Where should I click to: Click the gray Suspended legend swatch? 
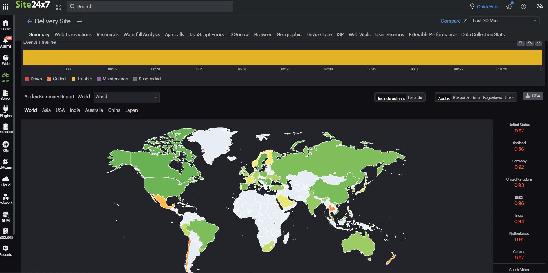point(135,79)
